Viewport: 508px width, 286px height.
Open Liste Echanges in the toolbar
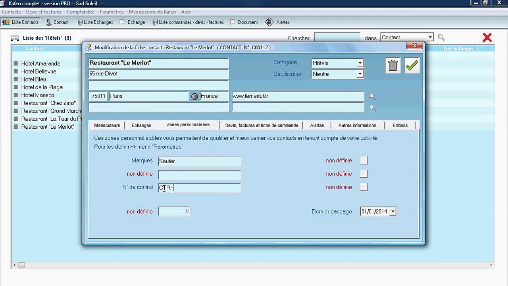pyautogui.click(x=95, y=22)
